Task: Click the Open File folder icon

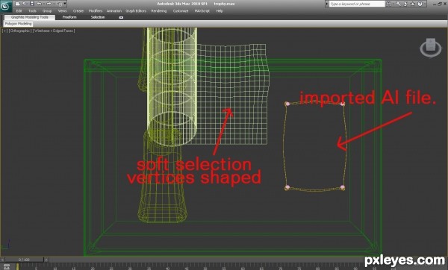Action: [x=25, y=4]
